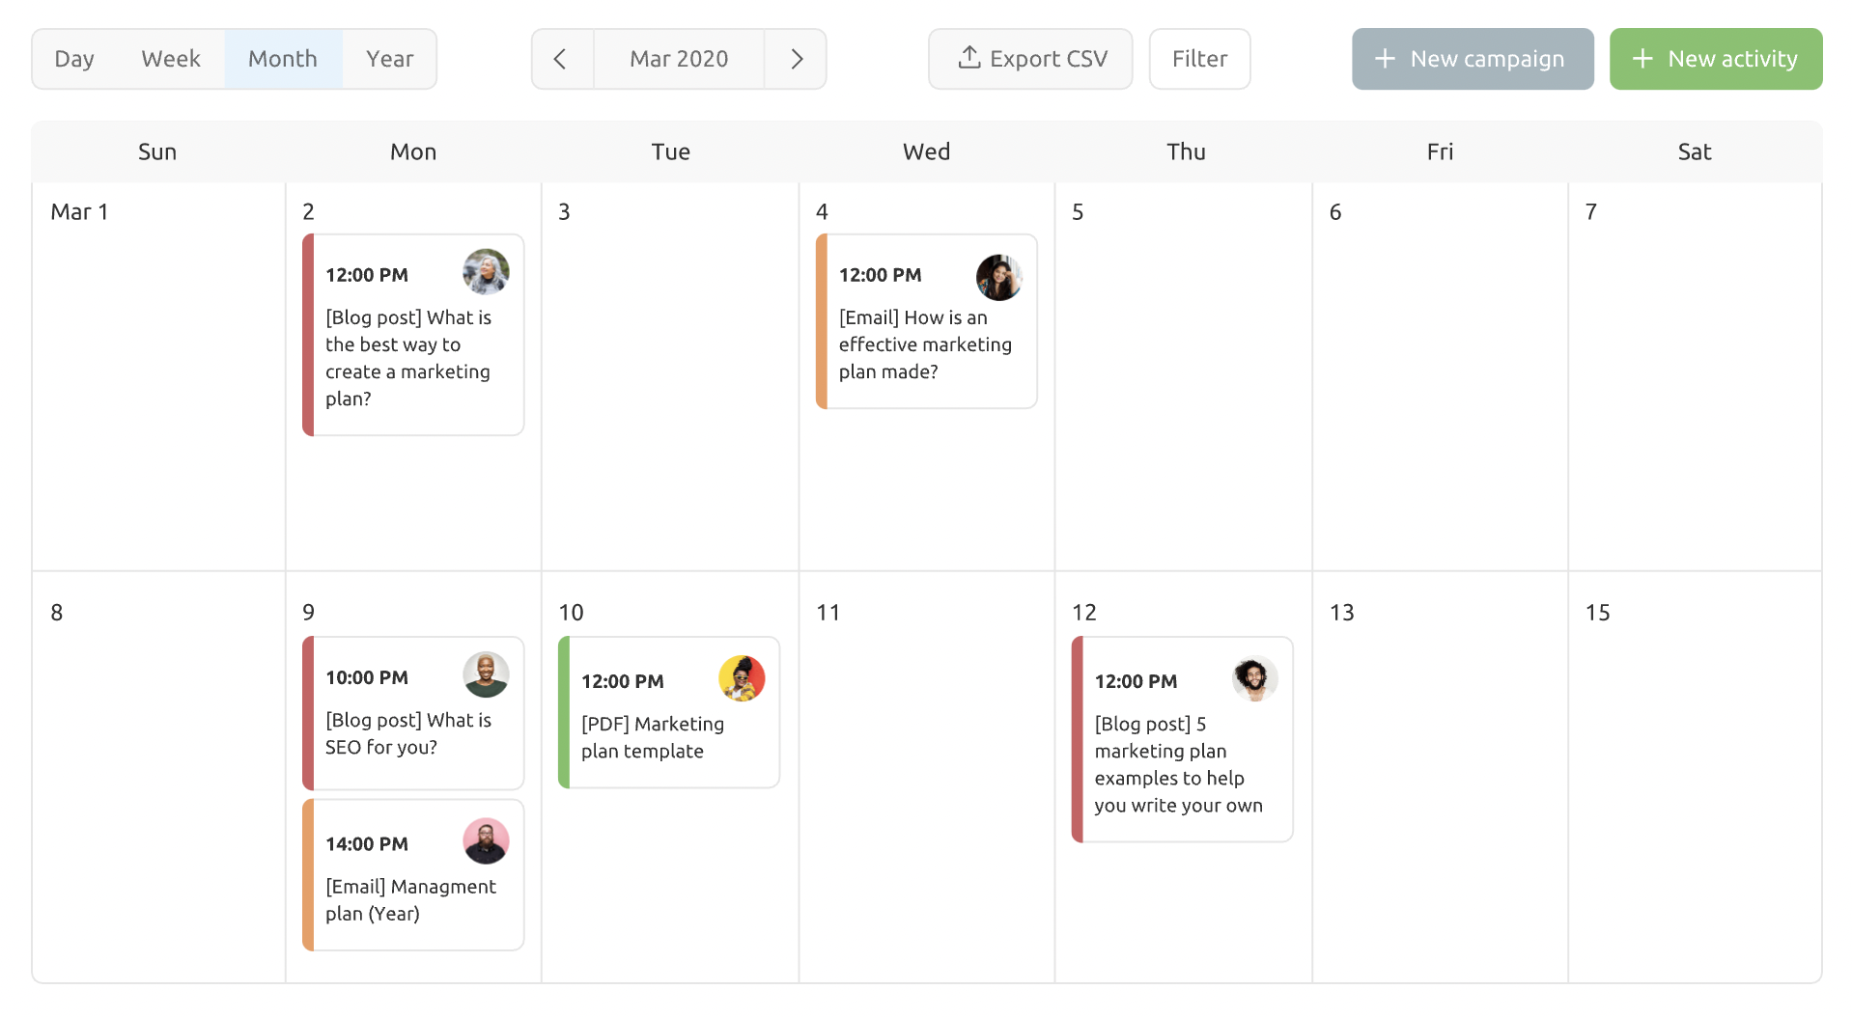Click avatar on SEO blog post card
The width and height of the screenshot is (1852, 1017).
(486, 674)
